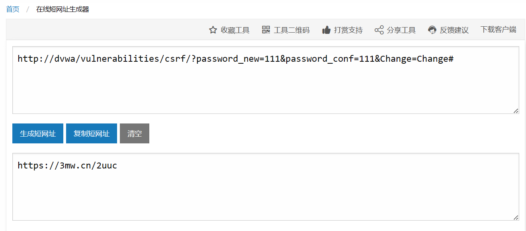Click the 复制短网址 button
This screenshot has width=526, height=231.
pos(92,133)
